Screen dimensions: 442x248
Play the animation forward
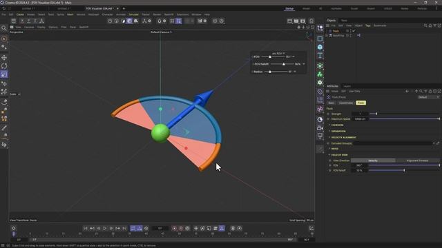(104, 228)
